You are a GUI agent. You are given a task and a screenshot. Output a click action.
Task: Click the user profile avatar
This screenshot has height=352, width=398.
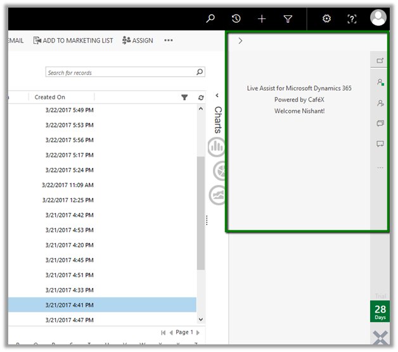click(x=378, y=18)
